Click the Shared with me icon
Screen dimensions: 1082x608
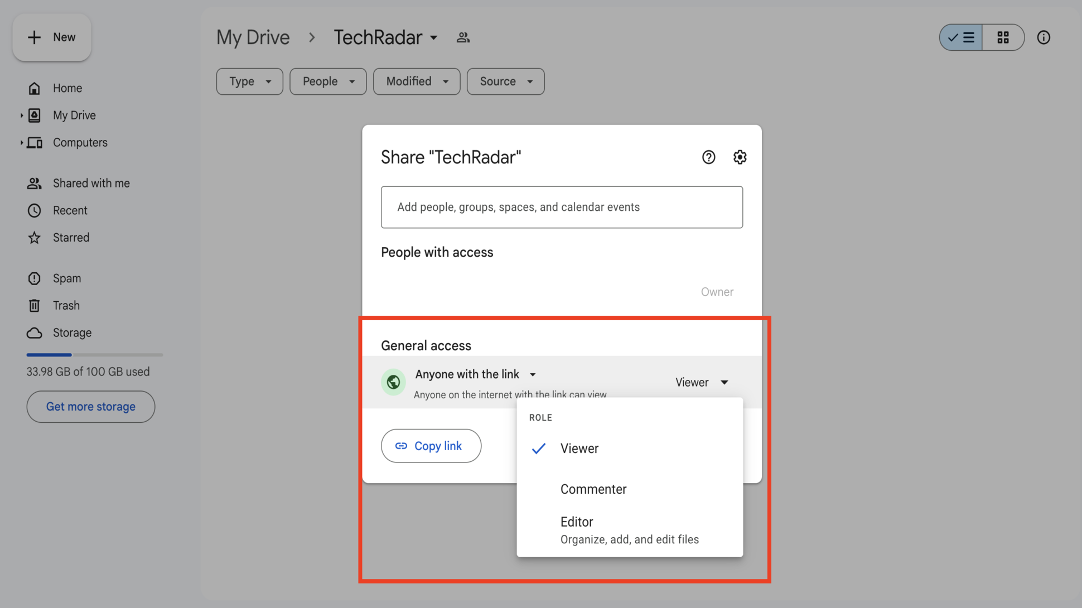34,183
